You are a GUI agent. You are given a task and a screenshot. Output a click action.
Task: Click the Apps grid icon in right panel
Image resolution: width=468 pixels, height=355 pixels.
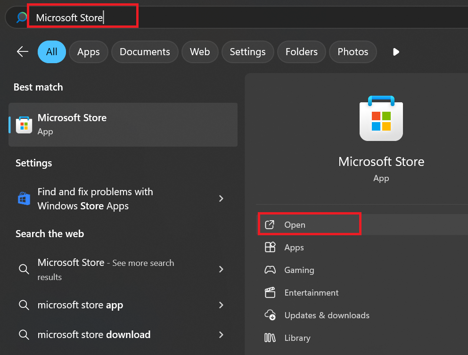coord(270,248)
